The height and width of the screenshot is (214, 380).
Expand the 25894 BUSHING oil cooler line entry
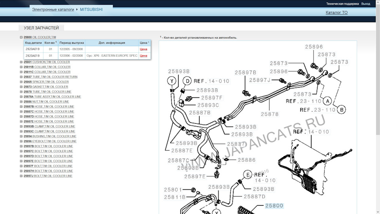tap(21, 136)
